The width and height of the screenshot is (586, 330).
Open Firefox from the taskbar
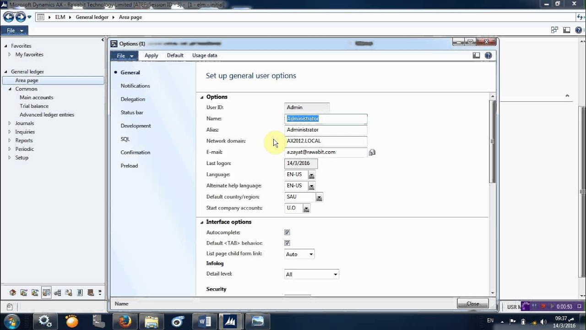tap(125, 321)
